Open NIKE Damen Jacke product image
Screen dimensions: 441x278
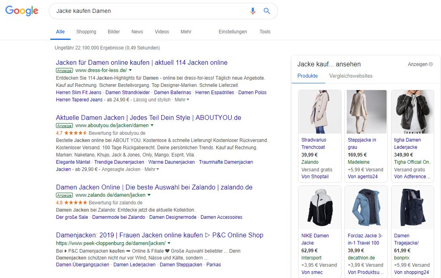(x=320, y=208)
